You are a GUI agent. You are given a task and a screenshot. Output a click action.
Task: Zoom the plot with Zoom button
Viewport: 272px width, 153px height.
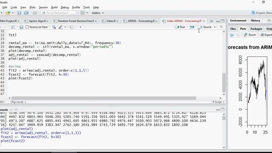(250, 35)
